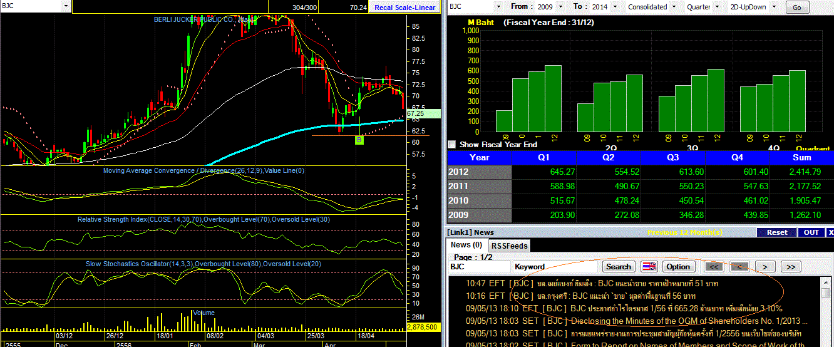Open the BJC symbol dropdown in financials panel
The width and height of the screenshot is (834, 347).
(x=499, y=7)
